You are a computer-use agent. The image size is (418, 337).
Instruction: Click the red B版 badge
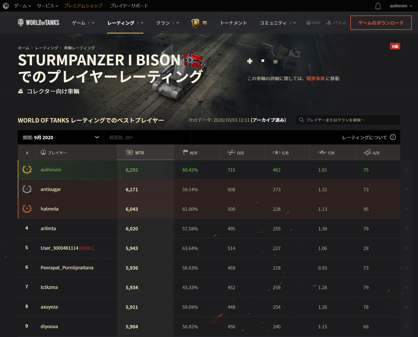coord(395,46)
